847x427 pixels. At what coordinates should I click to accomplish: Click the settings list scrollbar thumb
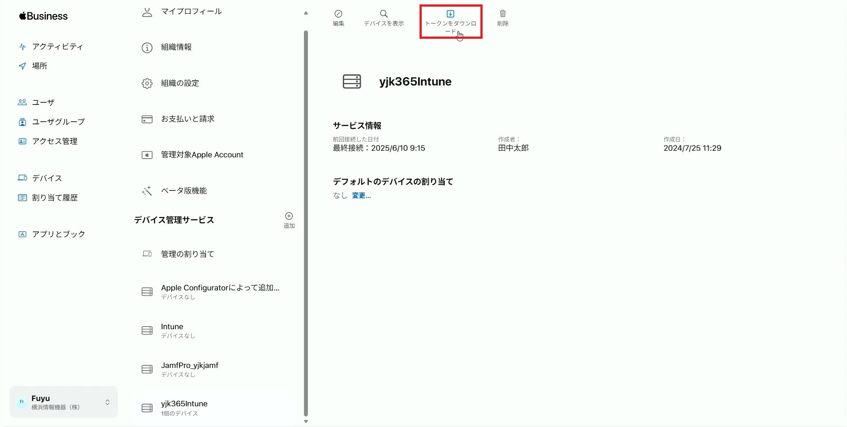tap(306, 223)
